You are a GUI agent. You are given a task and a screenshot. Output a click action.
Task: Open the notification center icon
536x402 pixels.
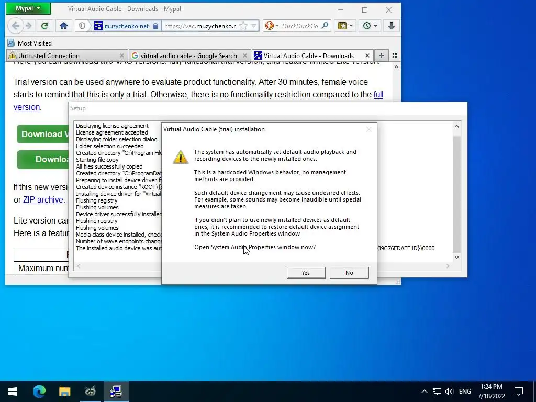519,392
